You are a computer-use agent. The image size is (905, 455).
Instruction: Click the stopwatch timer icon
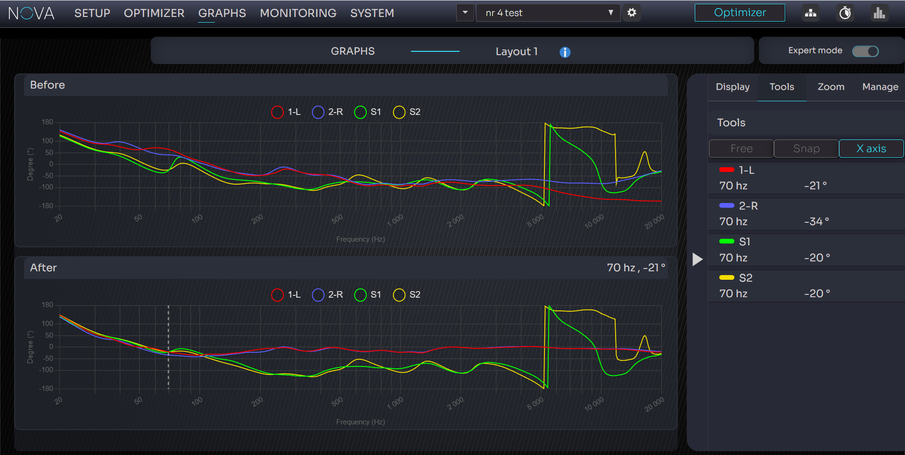[x=845, y=13]
